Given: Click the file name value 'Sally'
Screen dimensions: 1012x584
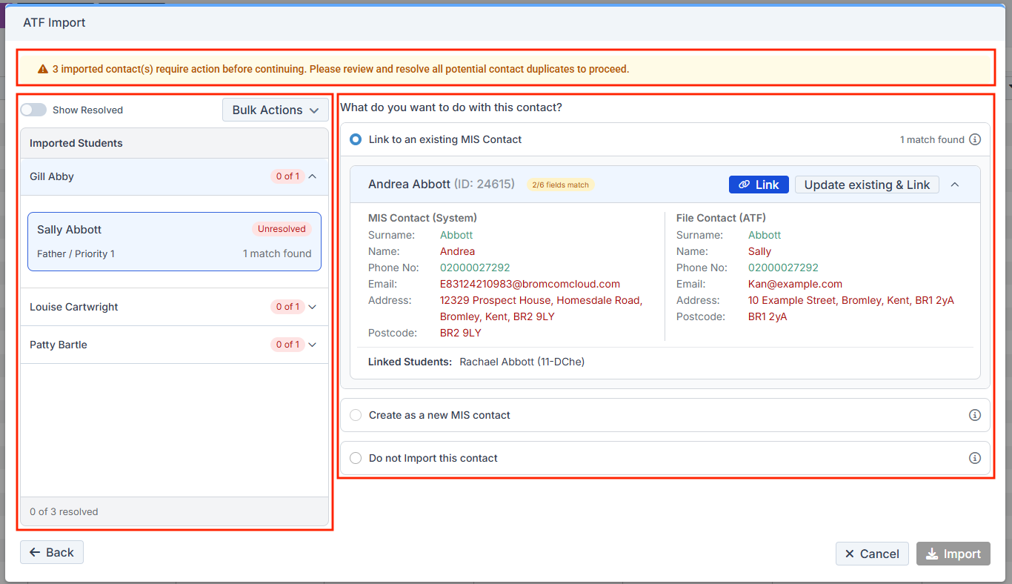Looking at the screenshot, I should coord(759,251).
